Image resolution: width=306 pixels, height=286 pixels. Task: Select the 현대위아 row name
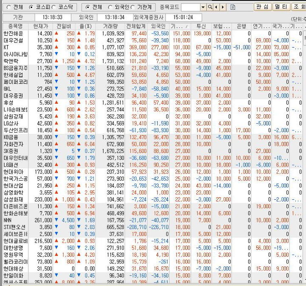point(14,172)
